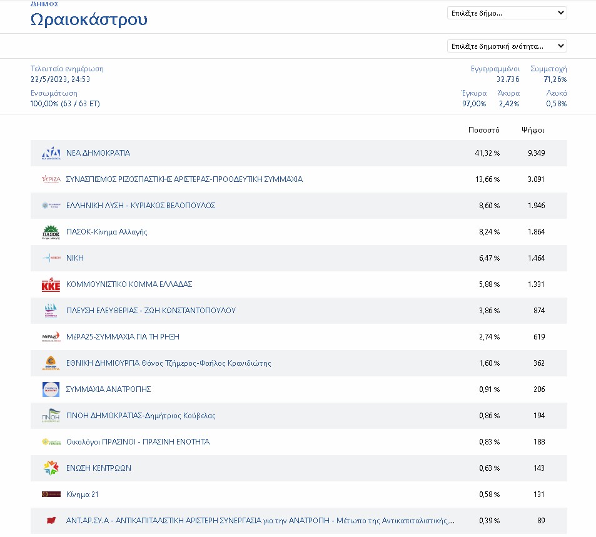The width and height of the screenshot is (596, 537).
Task: Click the 1.331 votes value
Action: coord(536,284)
